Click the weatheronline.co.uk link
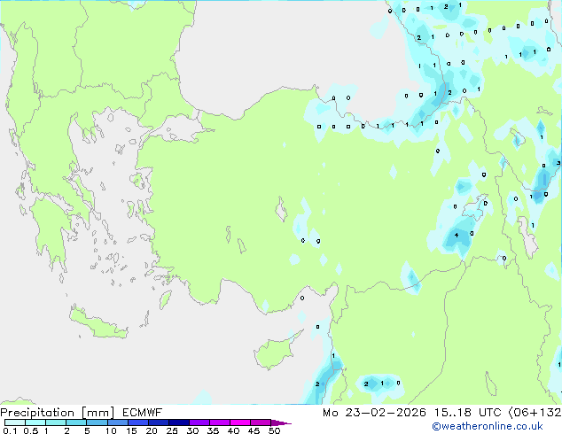 (487, 426)
